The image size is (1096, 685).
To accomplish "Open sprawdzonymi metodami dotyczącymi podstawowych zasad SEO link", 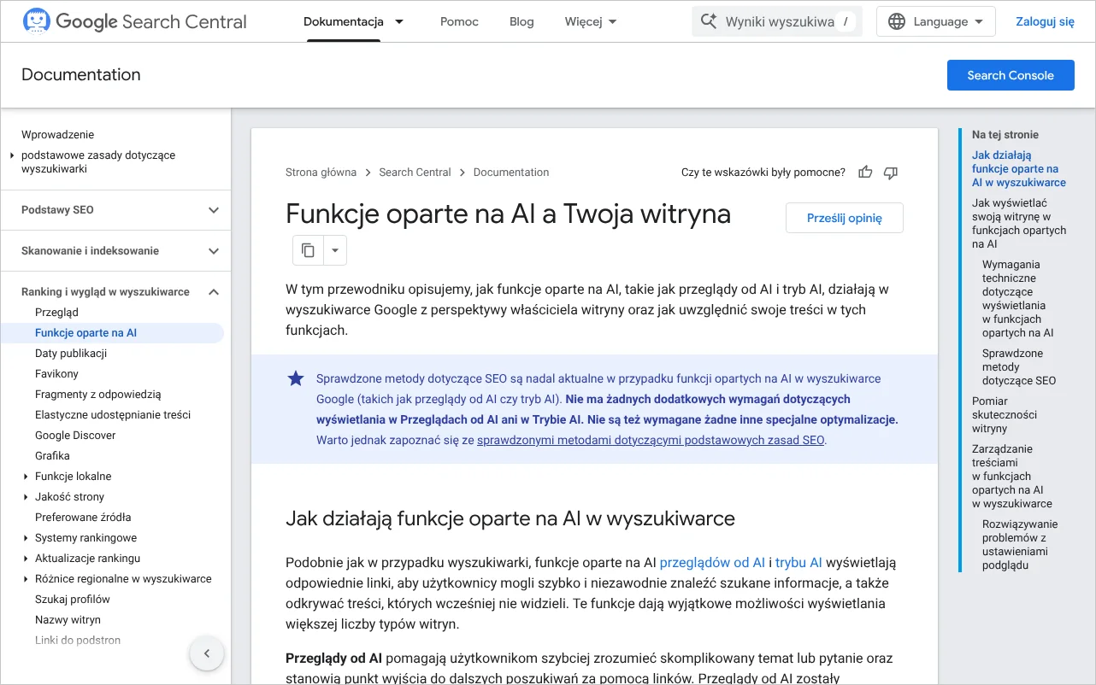I will click(651, 441).
